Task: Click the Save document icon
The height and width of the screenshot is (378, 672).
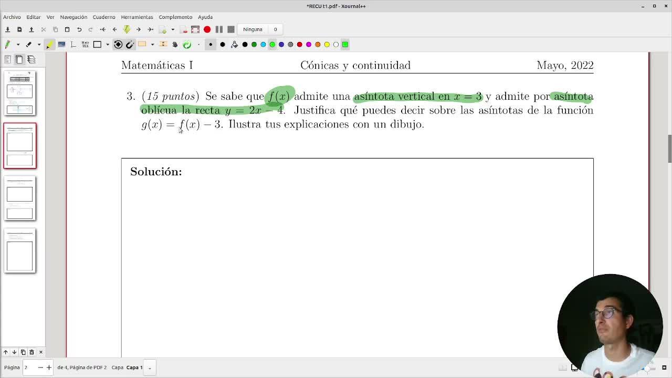Action: 7,29
